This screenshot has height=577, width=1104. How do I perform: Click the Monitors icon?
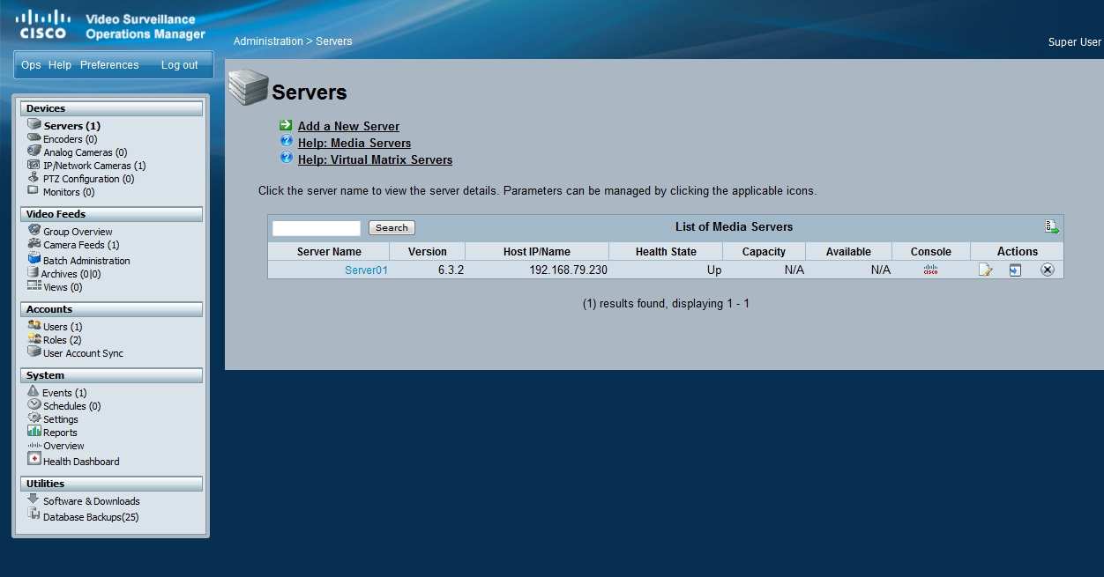coord(34,190)
